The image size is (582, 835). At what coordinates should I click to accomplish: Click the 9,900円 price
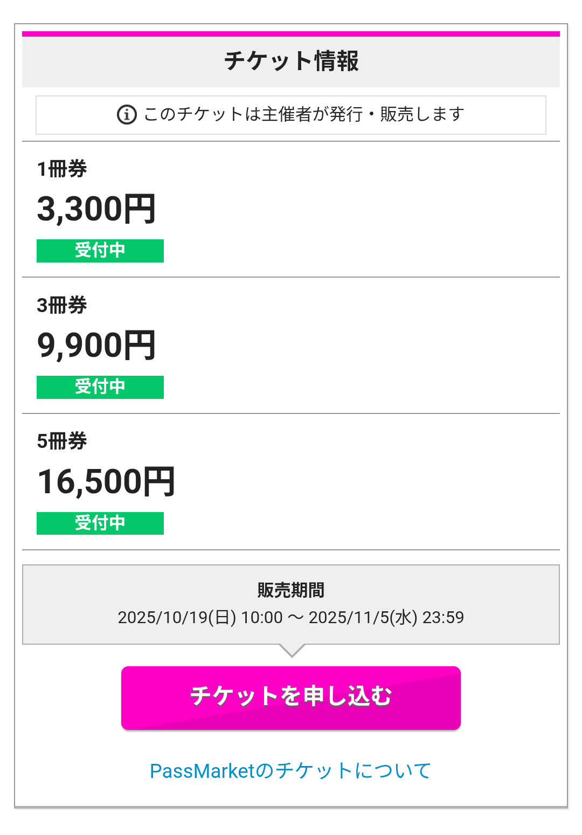tap(96, 346)
